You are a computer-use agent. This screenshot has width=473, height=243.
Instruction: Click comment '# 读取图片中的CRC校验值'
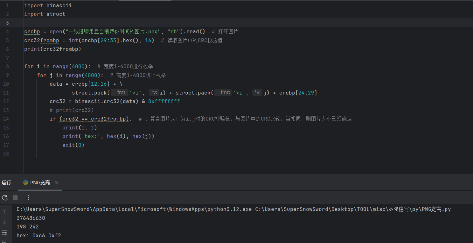191,40
